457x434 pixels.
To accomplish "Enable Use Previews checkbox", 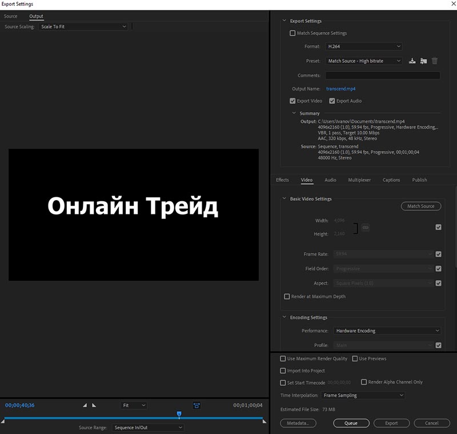I will click(355, 359).
